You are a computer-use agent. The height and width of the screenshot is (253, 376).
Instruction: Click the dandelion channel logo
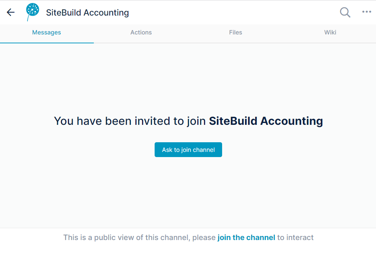tap(32, 12)
